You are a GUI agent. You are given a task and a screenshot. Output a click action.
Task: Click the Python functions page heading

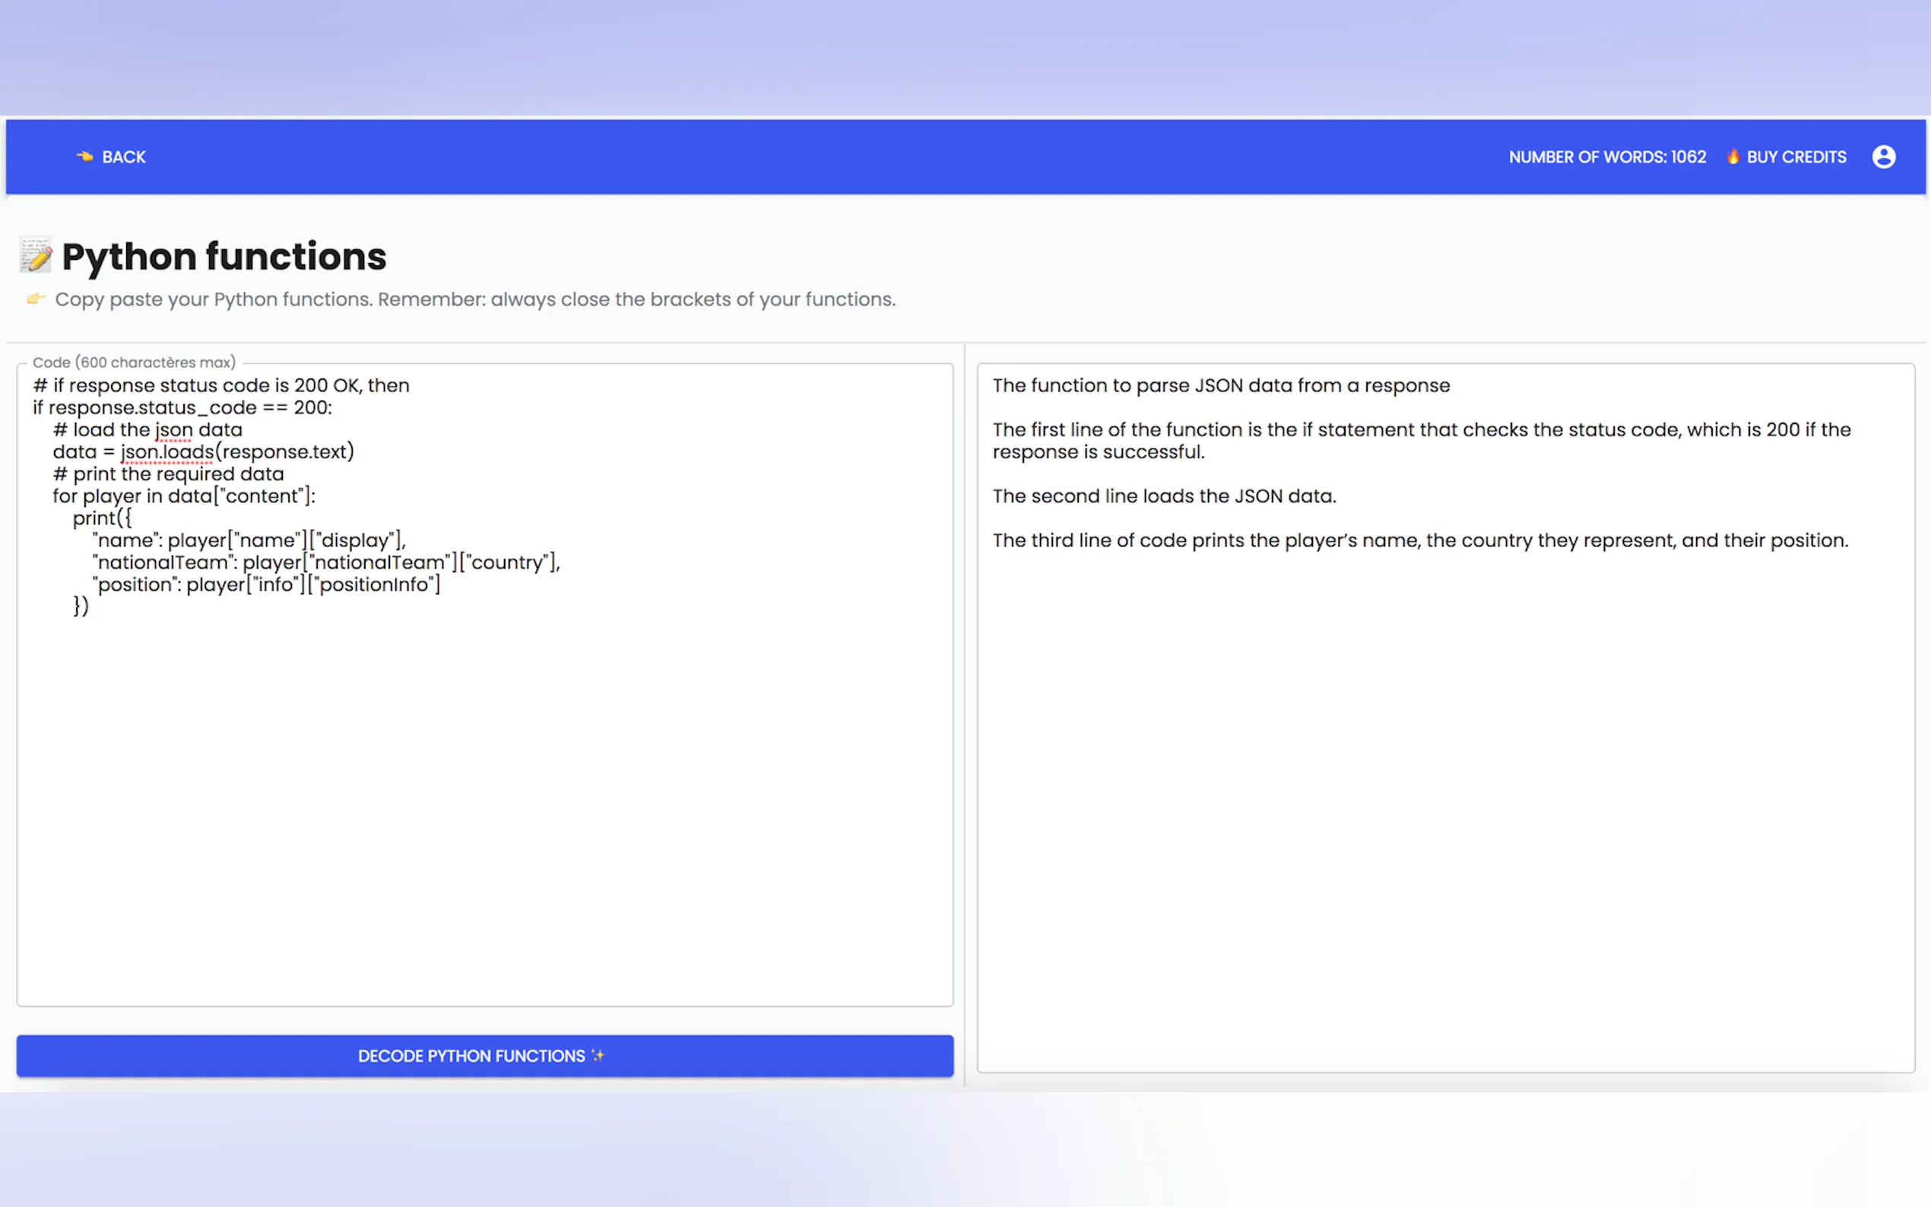pyautogui.click(x=224, y=257)
